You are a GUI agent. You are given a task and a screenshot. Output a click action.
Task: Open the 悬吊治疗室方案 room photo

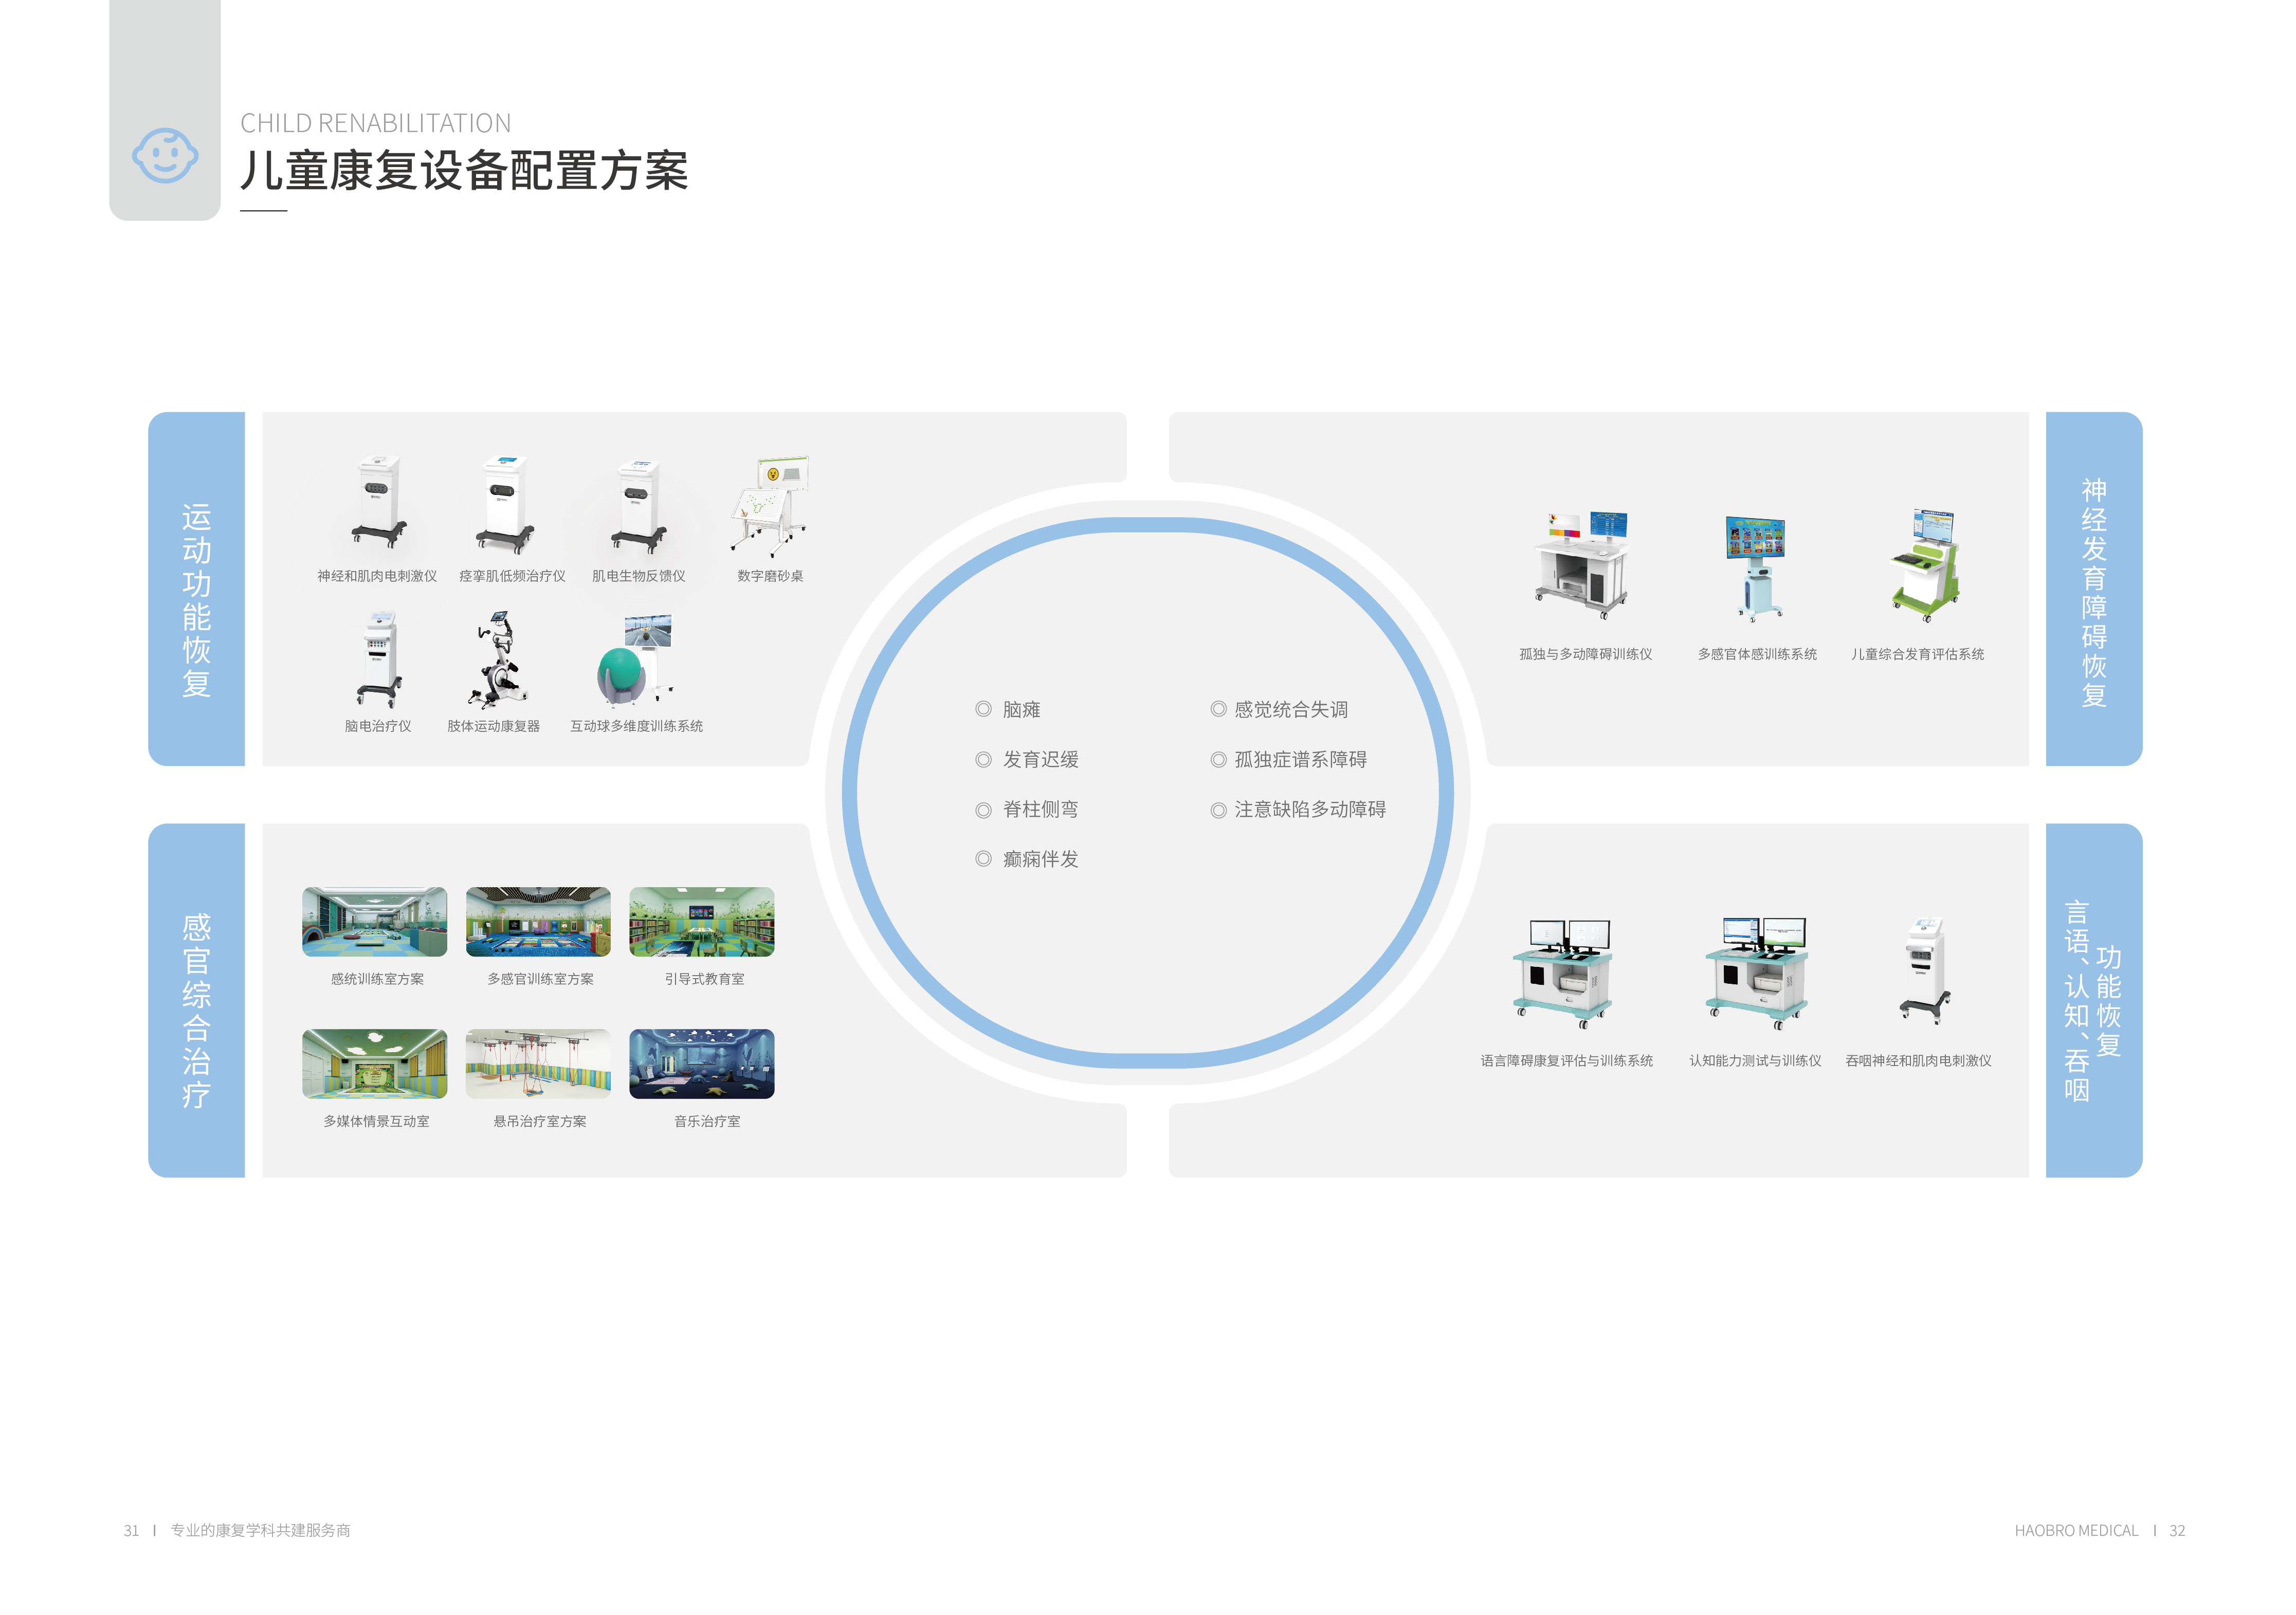point(538,1063)
